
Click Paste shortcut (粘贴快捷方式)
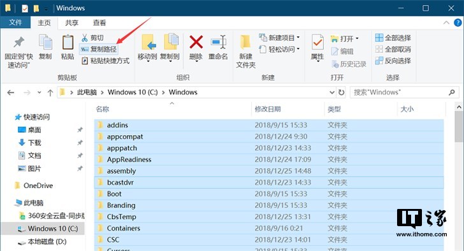(x=105, y=61)
